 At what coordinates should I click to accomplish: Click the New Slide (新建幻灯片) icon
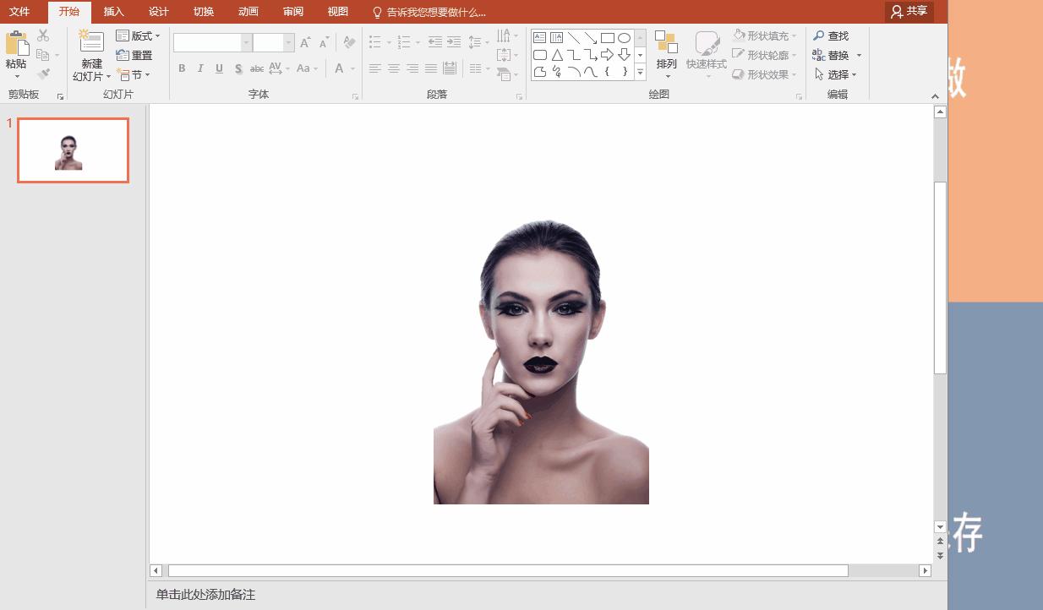coord(91,42)
